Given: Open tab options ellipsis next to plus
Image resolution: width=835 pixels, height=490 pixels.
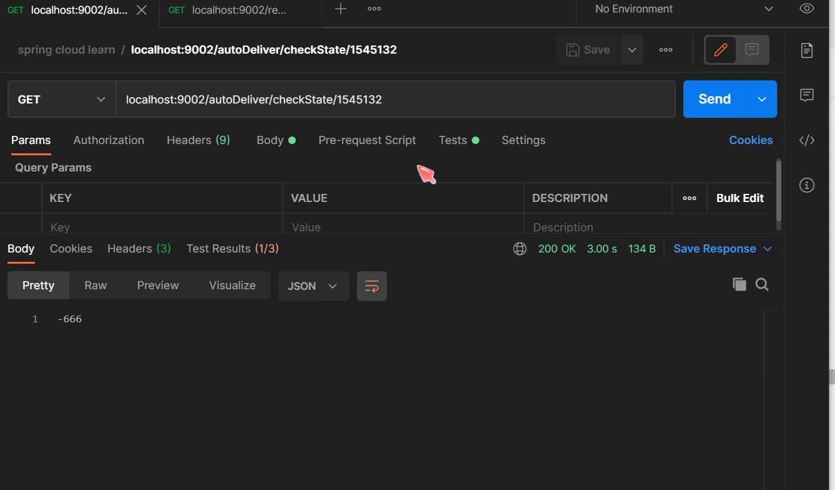Looking at the screenshot, I should tap(374, 9).
